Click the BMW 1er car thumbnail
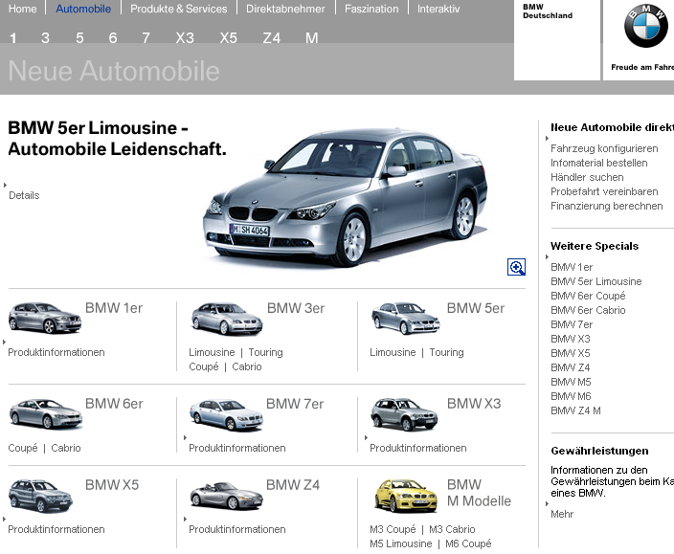 44,319
